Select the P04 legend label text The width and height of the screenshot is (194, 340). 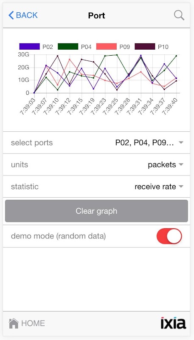(x=86, y=47)
